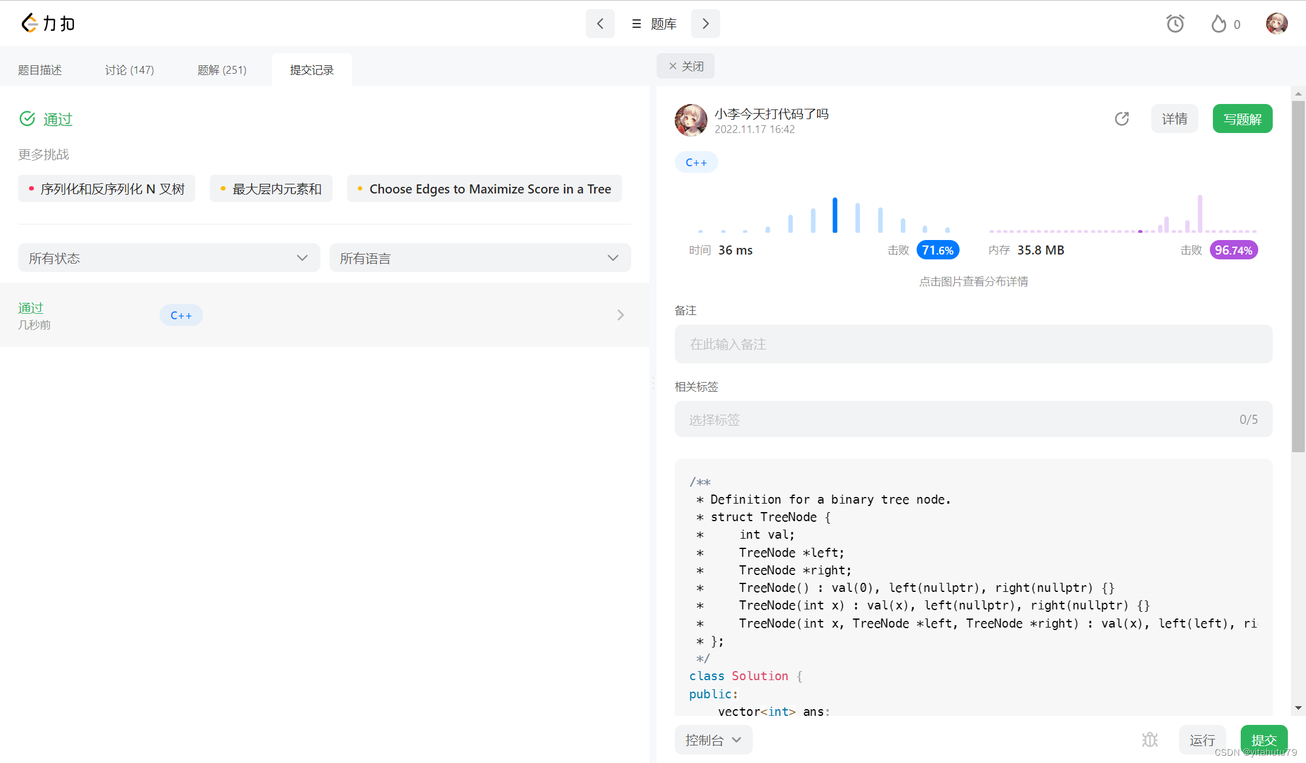The width and height of the screenshot is (1306, 763).
Task: Go to the previous problem arrow
Action: click(600, 24)
